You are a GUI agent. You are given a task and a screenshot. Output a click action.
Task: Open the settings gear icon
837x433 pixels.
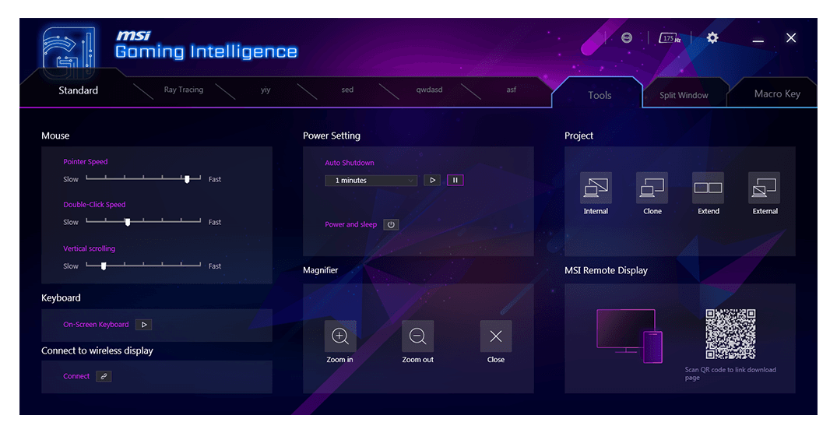[x=712, y=38]
